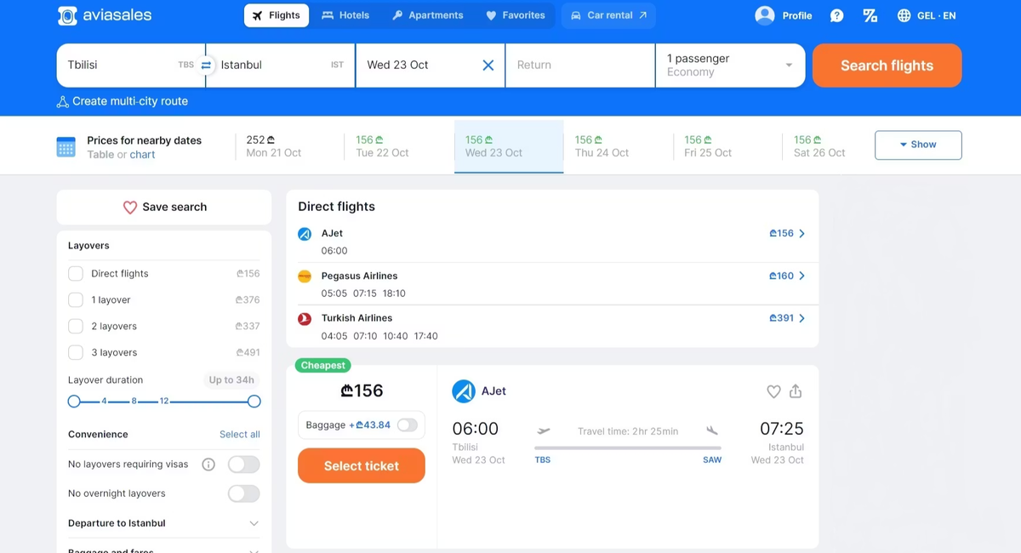1021x553 pixels.
Task: Swap origin and destination cities
Action: click(x=206, y=65)
